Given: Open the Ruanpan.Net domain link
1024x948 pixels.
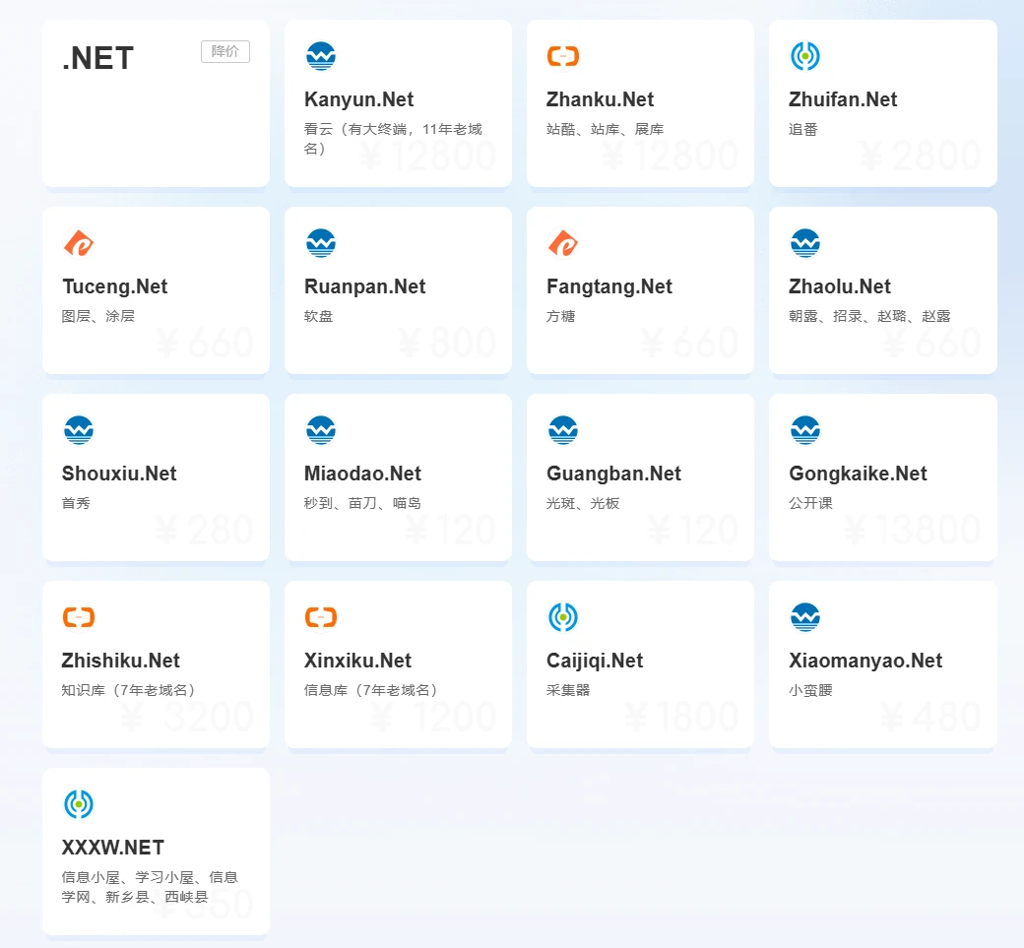Looking at the screenshot, I should click(364, 286).
